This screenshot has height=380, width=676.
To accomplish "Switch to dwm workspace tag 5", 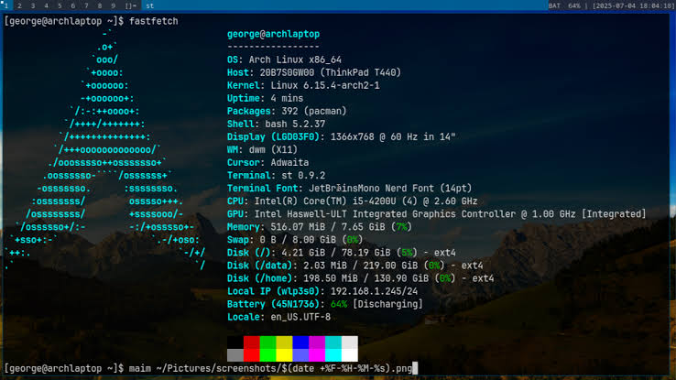I will [x=60, y=5].
